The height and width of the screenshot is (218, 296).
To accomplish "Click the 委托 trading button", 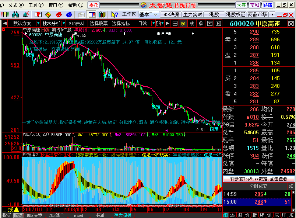I will [x=94, y=5].
